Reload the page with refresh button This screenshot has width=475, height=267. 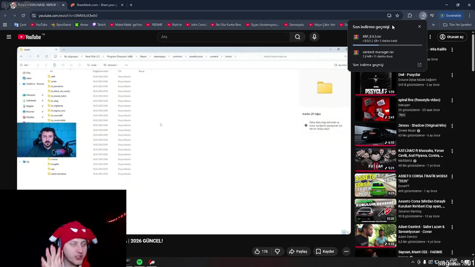(23, 16)
